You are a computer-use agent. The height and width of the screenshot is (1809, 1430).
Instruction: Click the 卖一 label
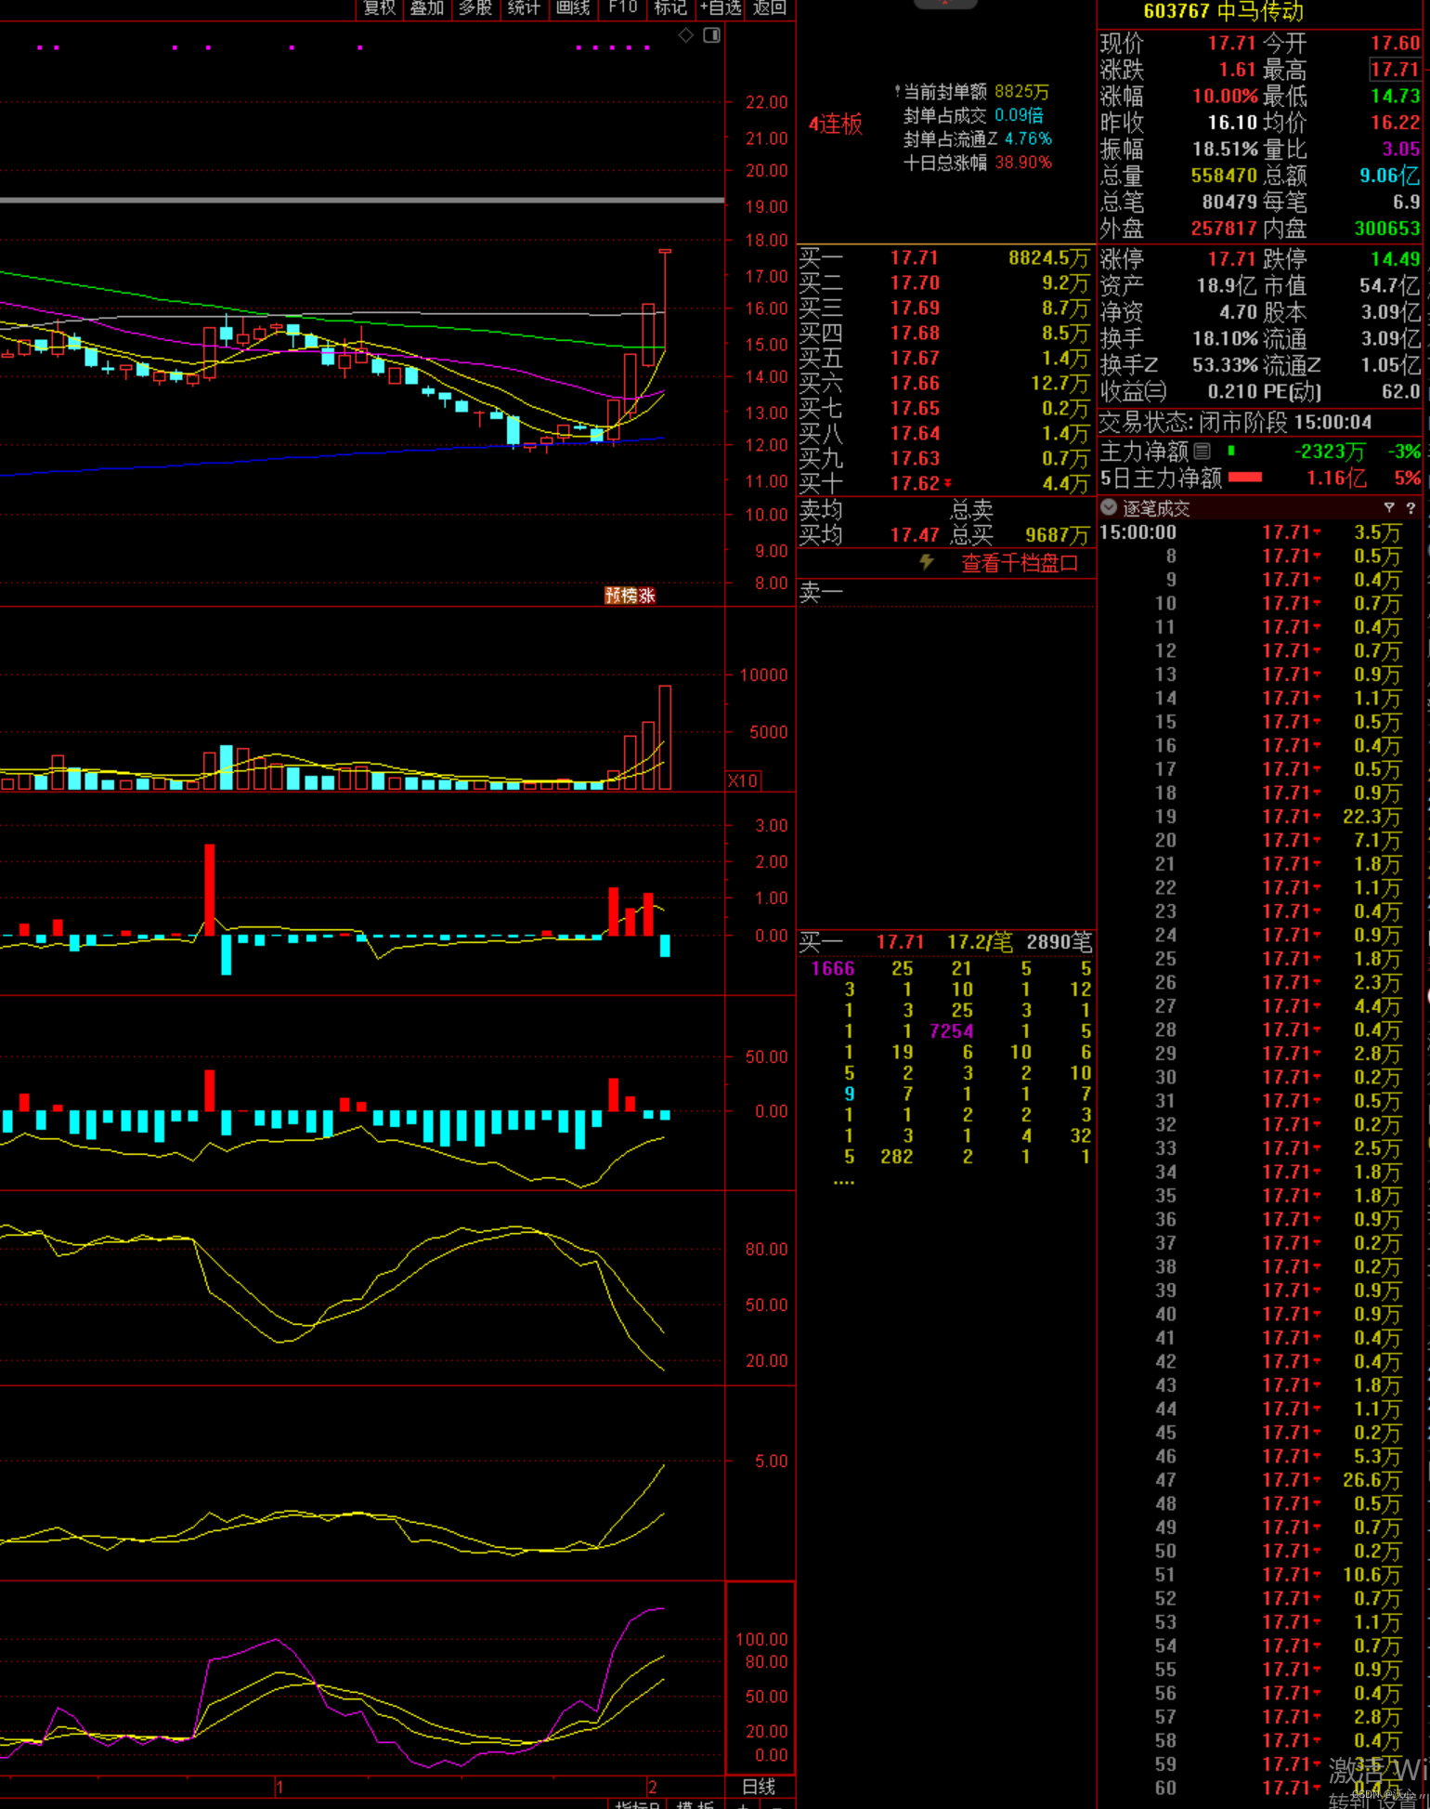tap(821, 593)
